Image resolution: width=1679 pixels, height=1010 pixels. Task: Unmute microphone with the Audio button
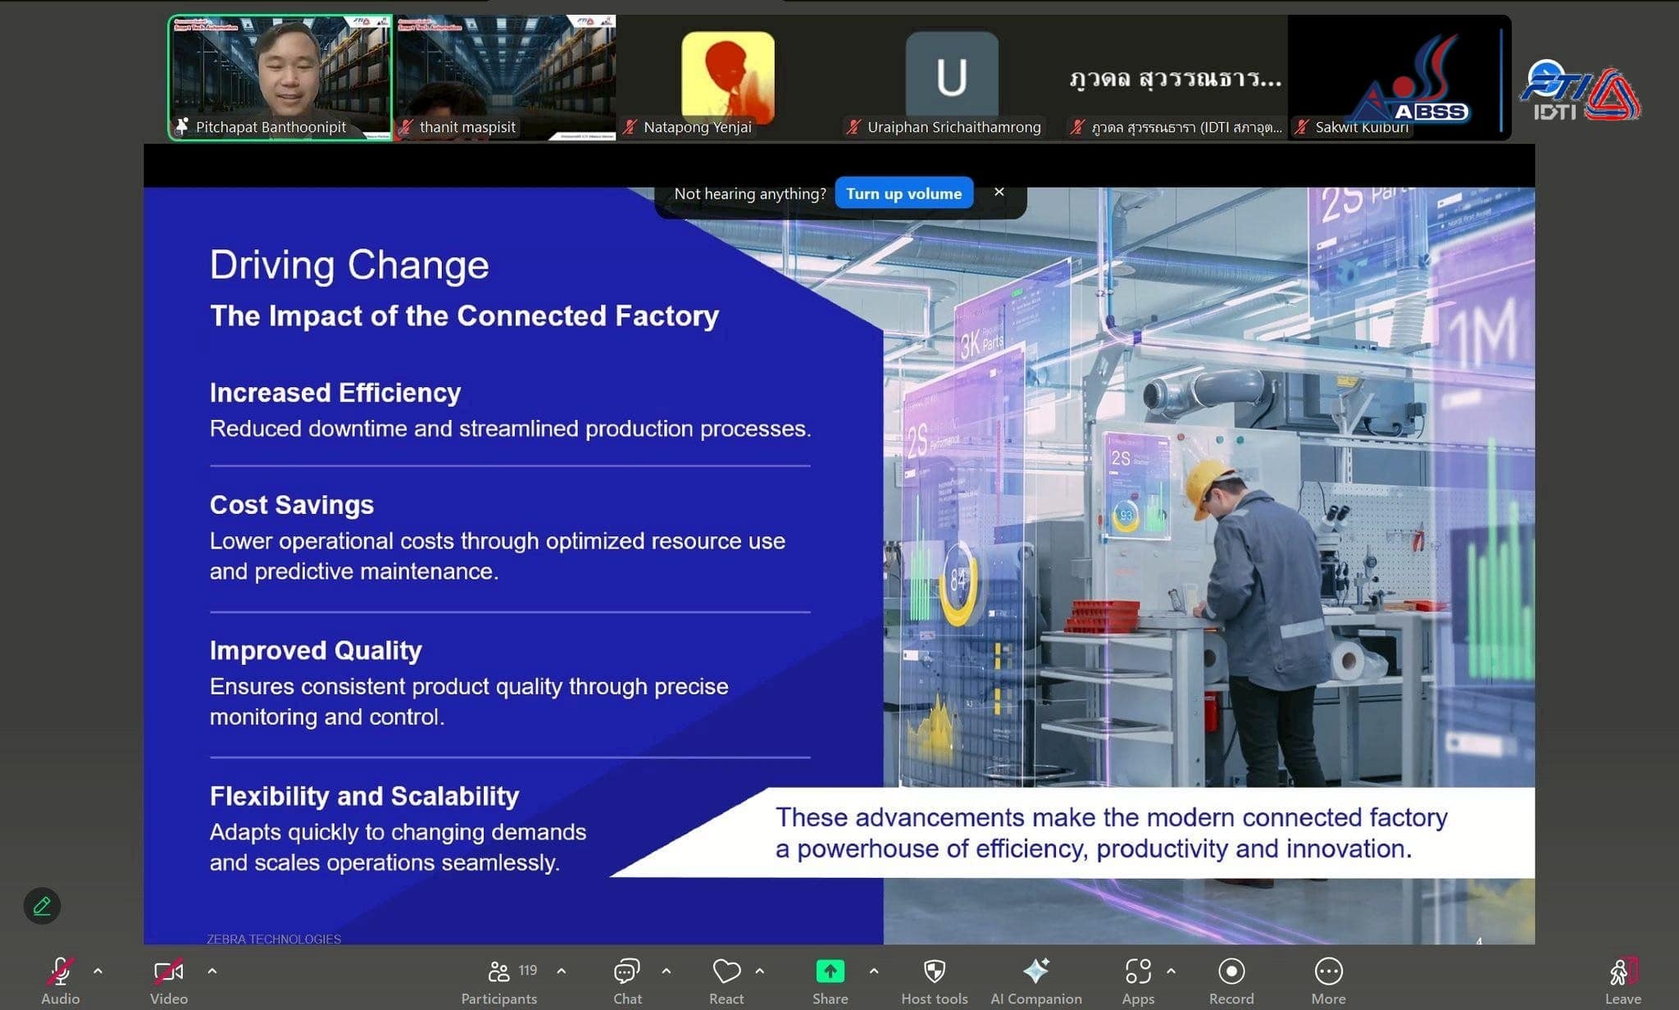pyautogui.click(x=60, y=980)
